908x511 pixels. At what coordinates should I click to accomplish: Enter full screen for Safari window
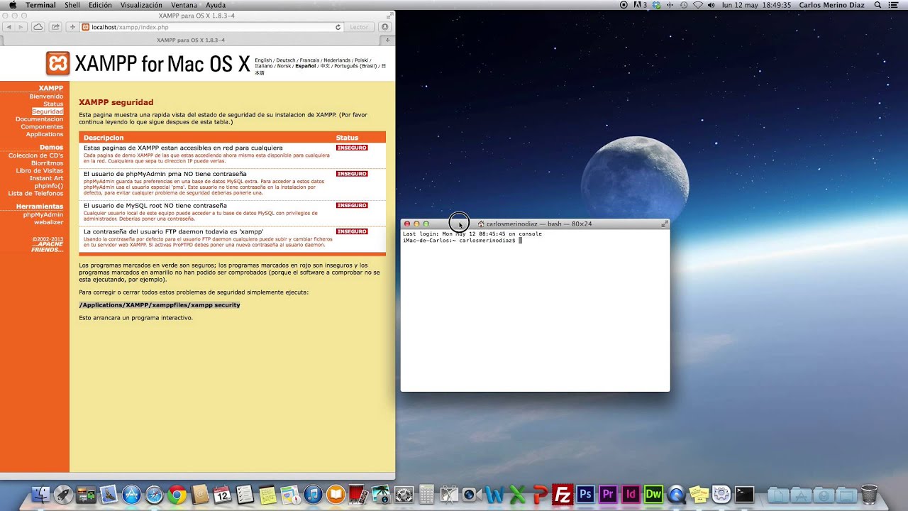coord(389,16)
